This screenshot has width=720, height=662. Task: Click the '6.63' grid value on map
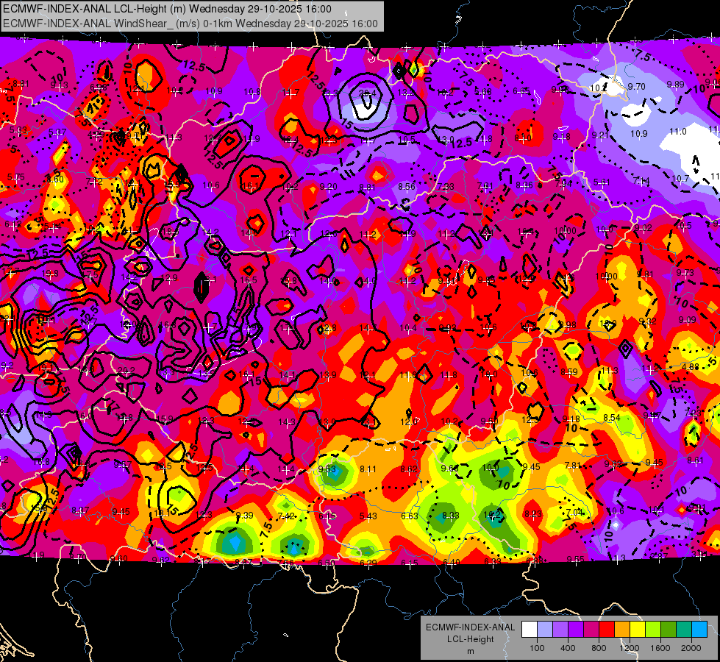point(409,516)
